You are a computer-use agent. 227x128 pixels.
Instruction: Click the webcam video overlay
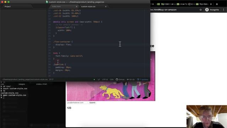point(207,117)
